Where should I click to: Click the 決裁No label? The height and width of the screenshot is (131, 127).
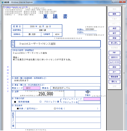(x=80, y=32)
